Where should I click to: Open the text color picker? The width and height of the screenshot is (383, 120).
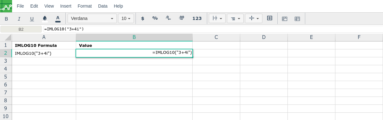click(58, 19)
